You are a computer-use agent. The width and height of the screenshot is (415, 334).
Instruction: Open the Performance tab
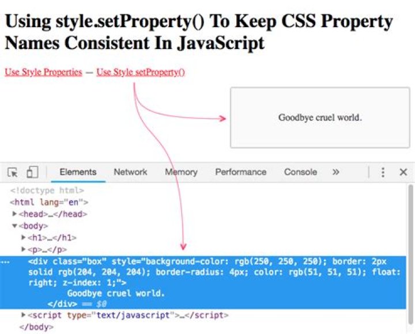tap(240, 172)
